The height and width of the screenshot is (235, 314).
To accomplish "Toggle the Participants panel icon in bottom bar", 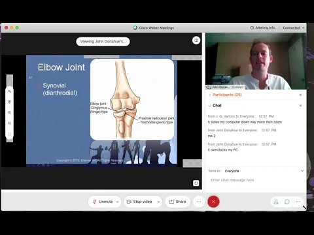I will click(x=276, y=202).
